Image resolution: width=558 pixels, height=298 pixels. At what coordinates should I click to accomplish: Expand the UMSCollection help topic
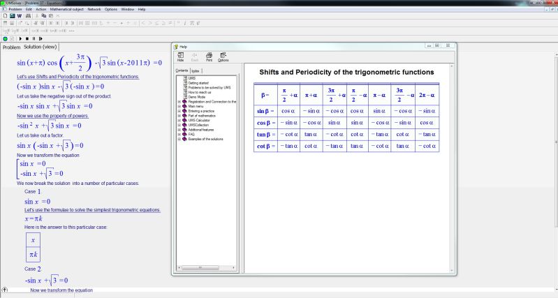pyautogui.click(x=179, y=125)
